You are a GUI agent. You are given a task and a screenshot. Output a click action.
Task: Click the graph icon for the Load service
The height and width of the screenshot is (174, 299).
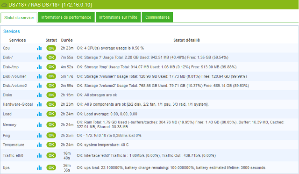39,114
